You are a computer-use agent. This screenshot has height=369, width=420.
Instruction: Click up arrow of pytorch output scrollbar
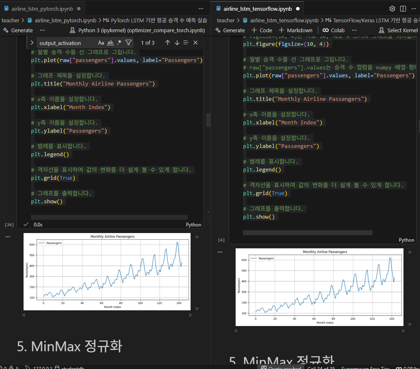click(x=197, y=236)
